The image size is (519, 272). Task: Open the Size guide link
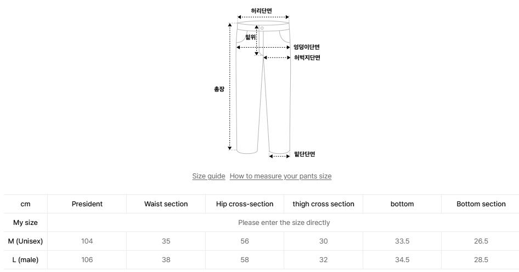[x=208, y=176]
